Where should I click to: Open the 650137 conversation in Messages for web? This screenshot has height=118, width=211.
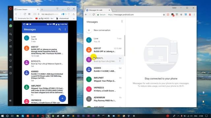coord(104,50)
